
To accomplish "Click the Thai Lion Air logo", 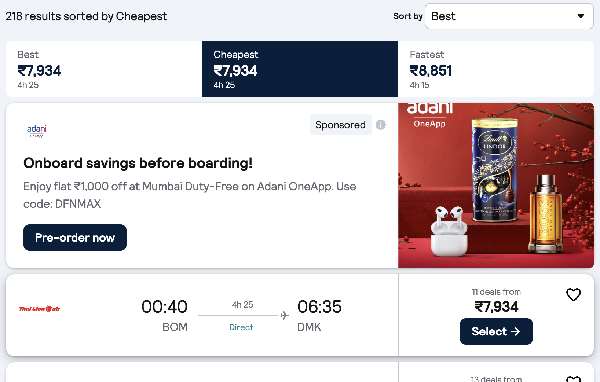I will [40, 309].
